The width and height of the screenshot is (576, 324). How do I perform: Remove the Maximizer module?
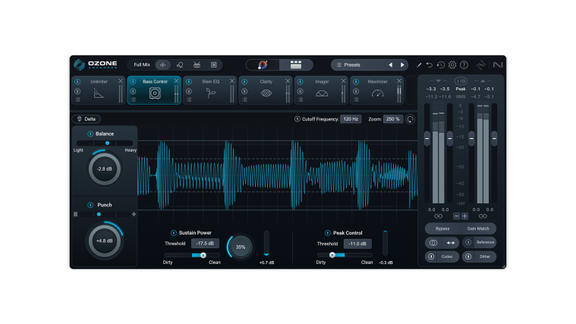point(399,81)
